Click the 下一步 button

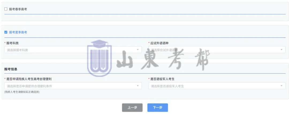coord(158,108)
